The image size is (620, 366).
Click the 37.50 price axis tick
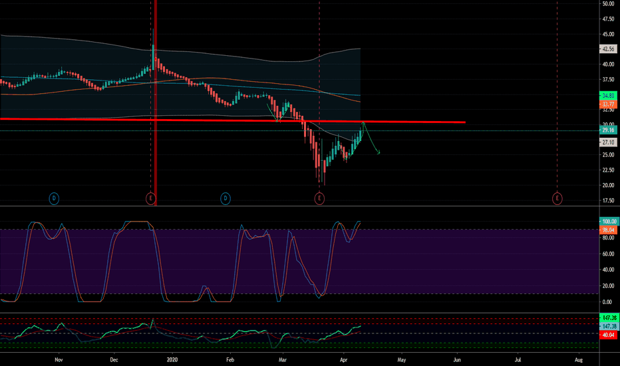click(608, 80)
